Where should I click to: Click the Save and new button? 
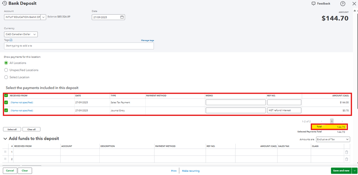(x=341, y=171)
